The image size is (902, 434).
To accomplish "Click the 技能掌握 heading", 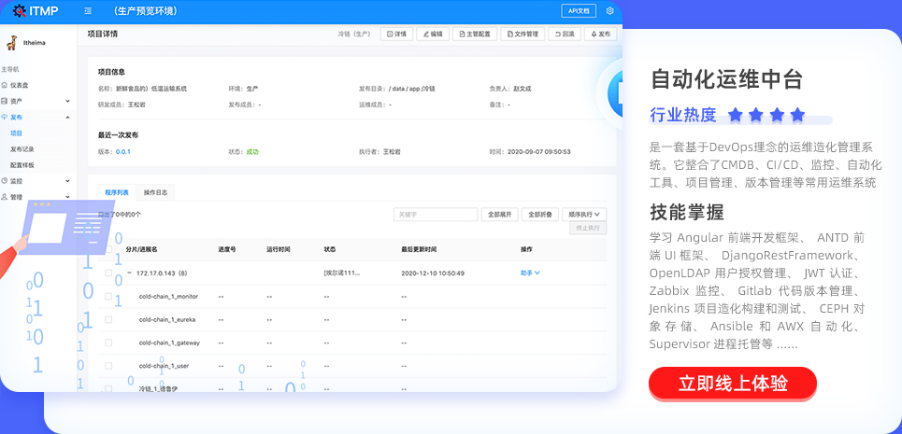I will [x=687, y=212].
